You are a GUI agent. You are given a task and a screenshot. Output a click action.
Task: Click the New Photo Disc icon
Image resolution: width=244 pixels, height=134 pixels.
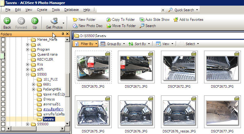click(x=75, y=26)
